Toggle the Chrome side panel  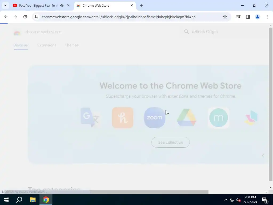click(248, 17)
